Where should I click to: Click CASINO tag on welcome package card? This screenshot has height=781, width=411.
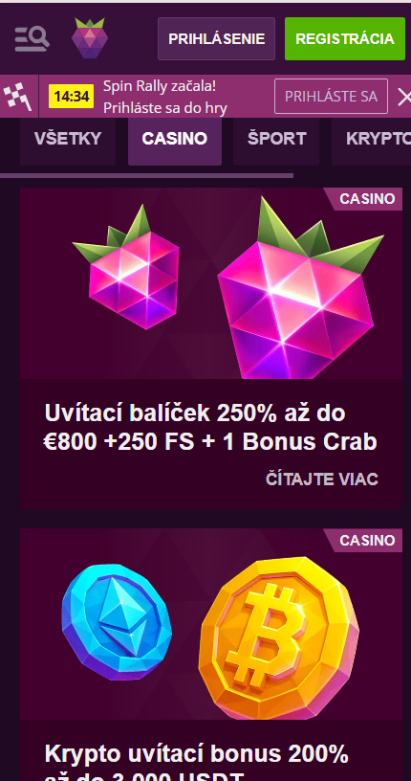366,199
